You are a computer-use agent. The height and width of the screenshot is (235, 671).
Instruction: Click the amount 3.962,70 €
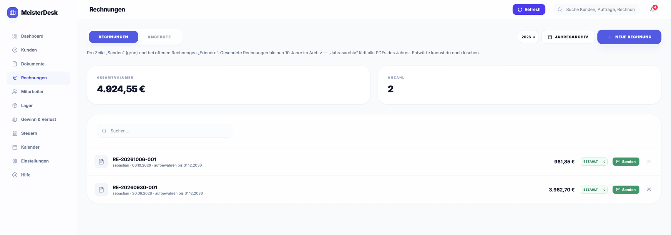click(562, 190)
